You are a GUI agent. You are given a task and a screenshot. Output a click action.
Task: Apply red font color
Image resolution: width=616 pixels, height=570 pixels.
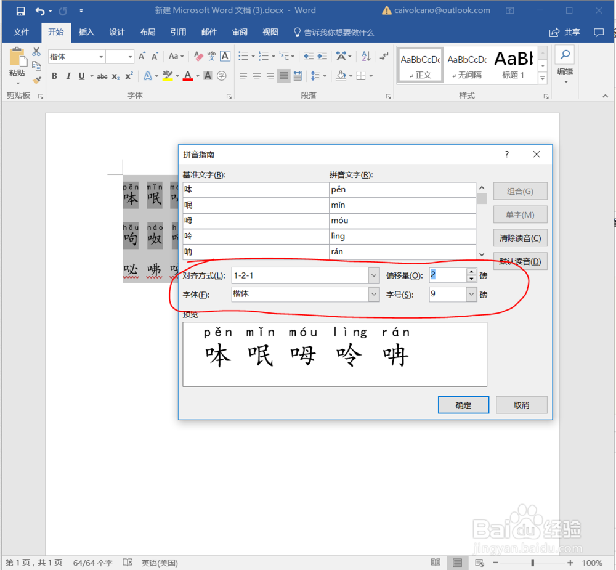(188, 76)
